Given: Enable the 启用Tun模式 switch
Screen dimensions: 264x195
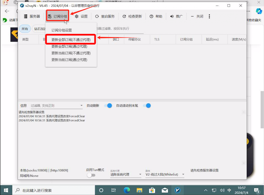Looking at the screenshot, I should click(x=91, y=175).
